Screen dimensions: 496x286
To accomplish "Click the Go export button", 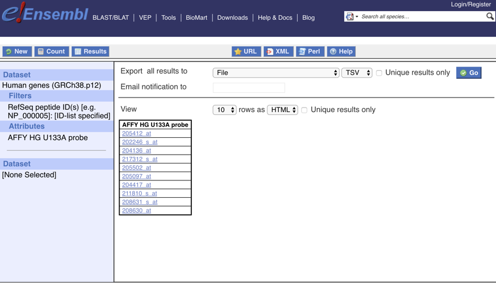I will tap(469, 73).
